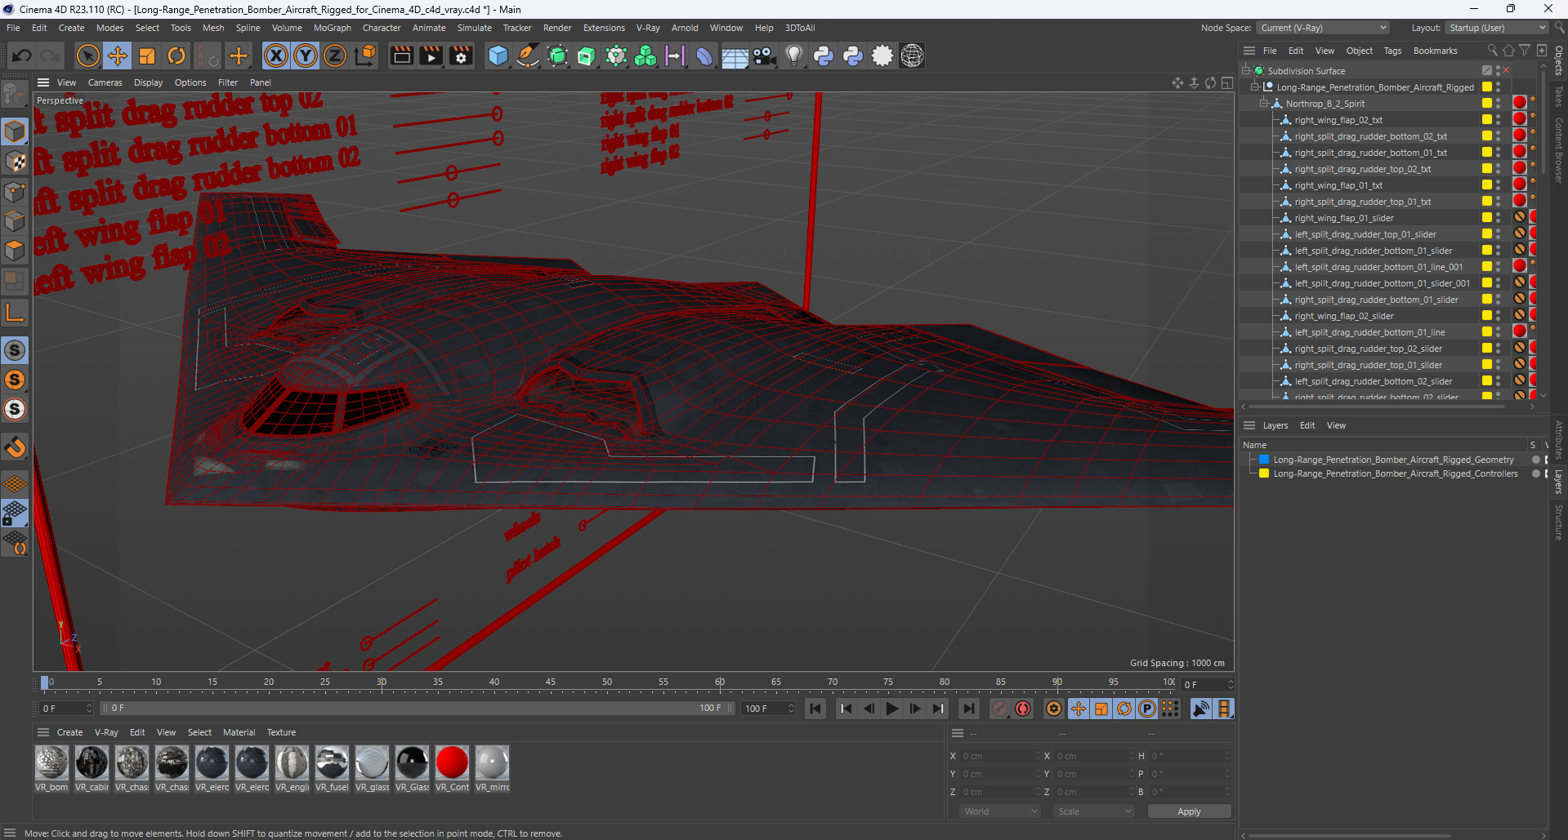Activate the Scale tool
This screenshot has width=1568, height=840.
coord(147,56)
